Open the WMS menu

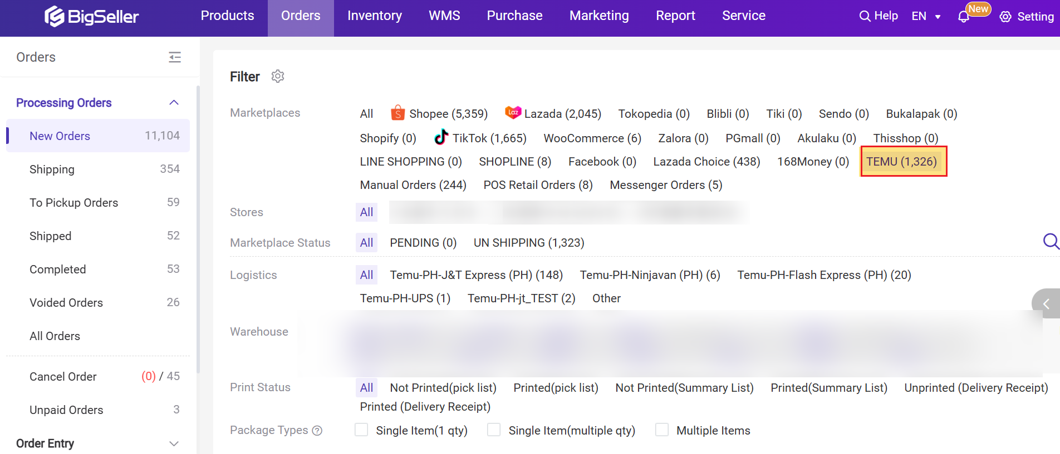[444, 16]
